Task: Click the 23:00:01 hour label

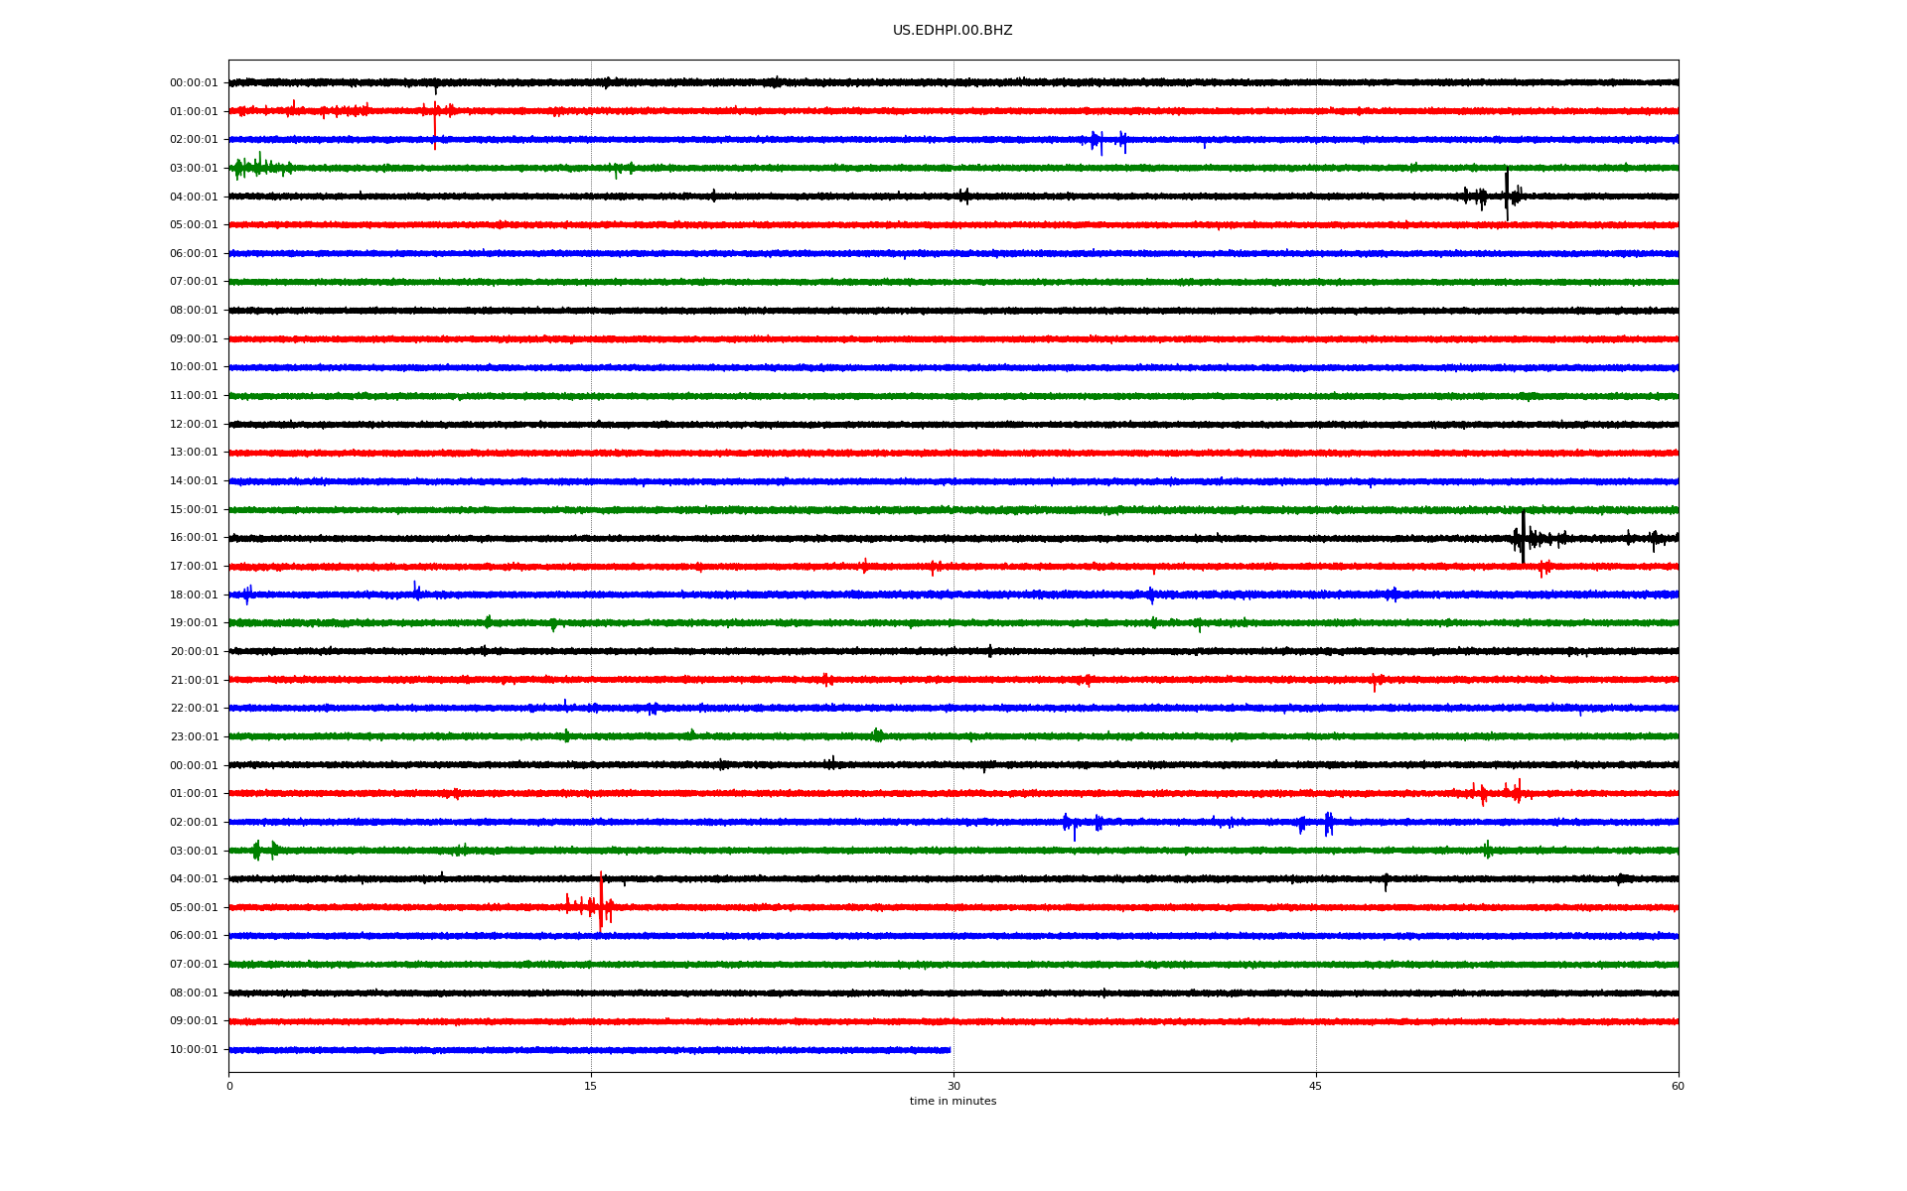Action: coord(194,737)
